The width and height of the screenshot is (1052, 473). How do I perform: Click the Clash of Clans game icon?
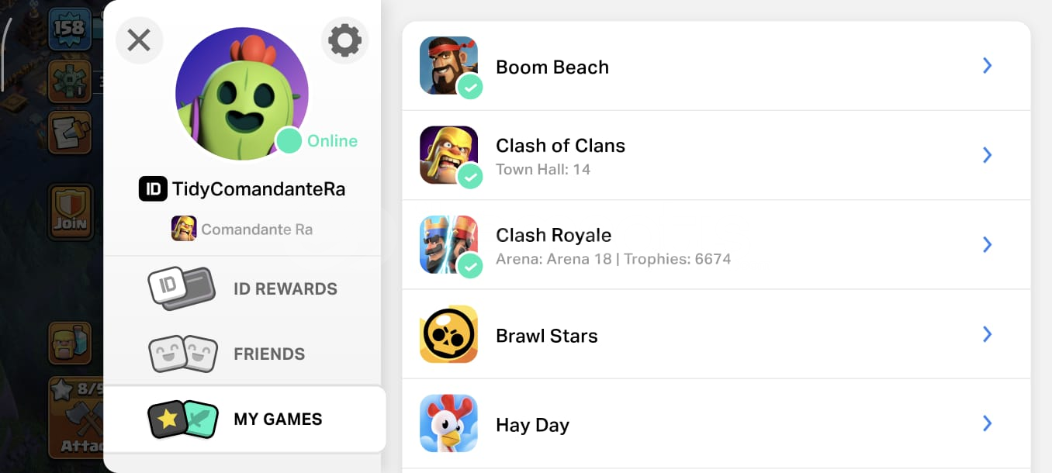click(x=448, y=155)
